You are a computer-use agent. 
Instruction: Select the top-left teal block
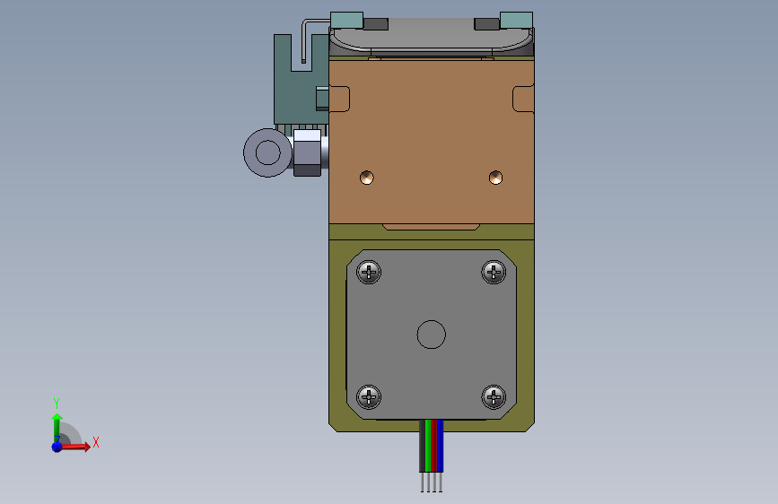[x=346, y=21]
